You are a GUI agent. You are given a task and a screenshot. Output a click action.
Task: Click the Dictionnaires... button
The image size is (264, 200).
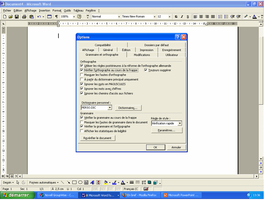pos(128,108)
